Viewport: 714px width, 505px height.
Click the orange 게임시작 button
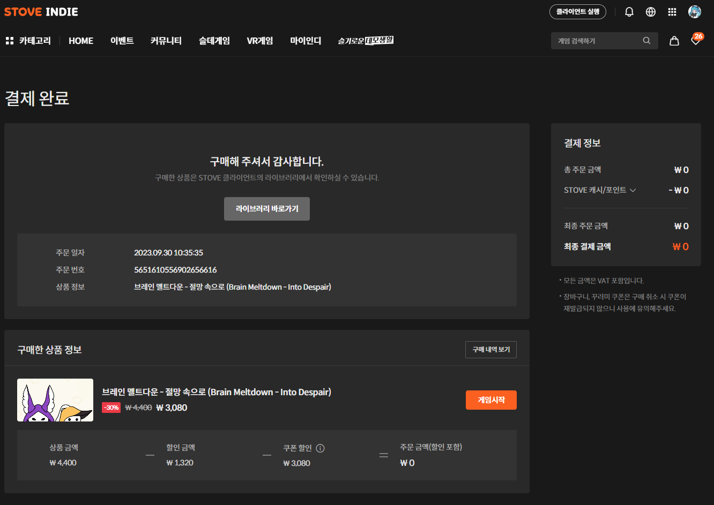coord(491,400)
